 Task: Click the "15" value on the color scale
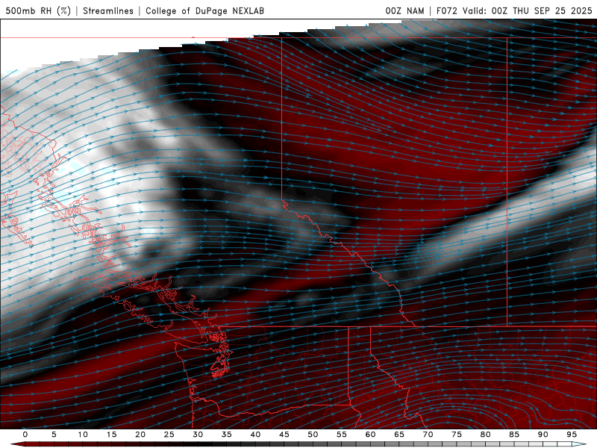[x=111, y=435]
